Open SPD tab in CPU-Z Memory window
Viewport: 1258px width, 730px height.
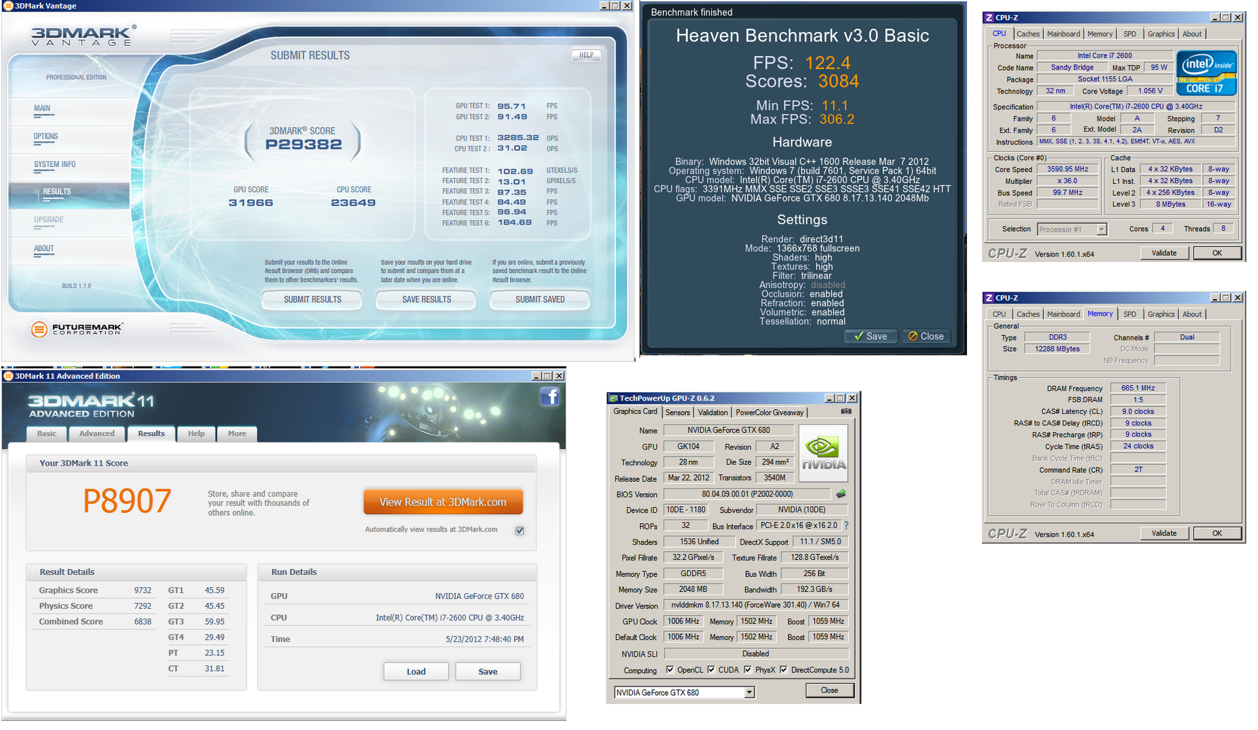pyautogui.click(x=1130, y=314)
